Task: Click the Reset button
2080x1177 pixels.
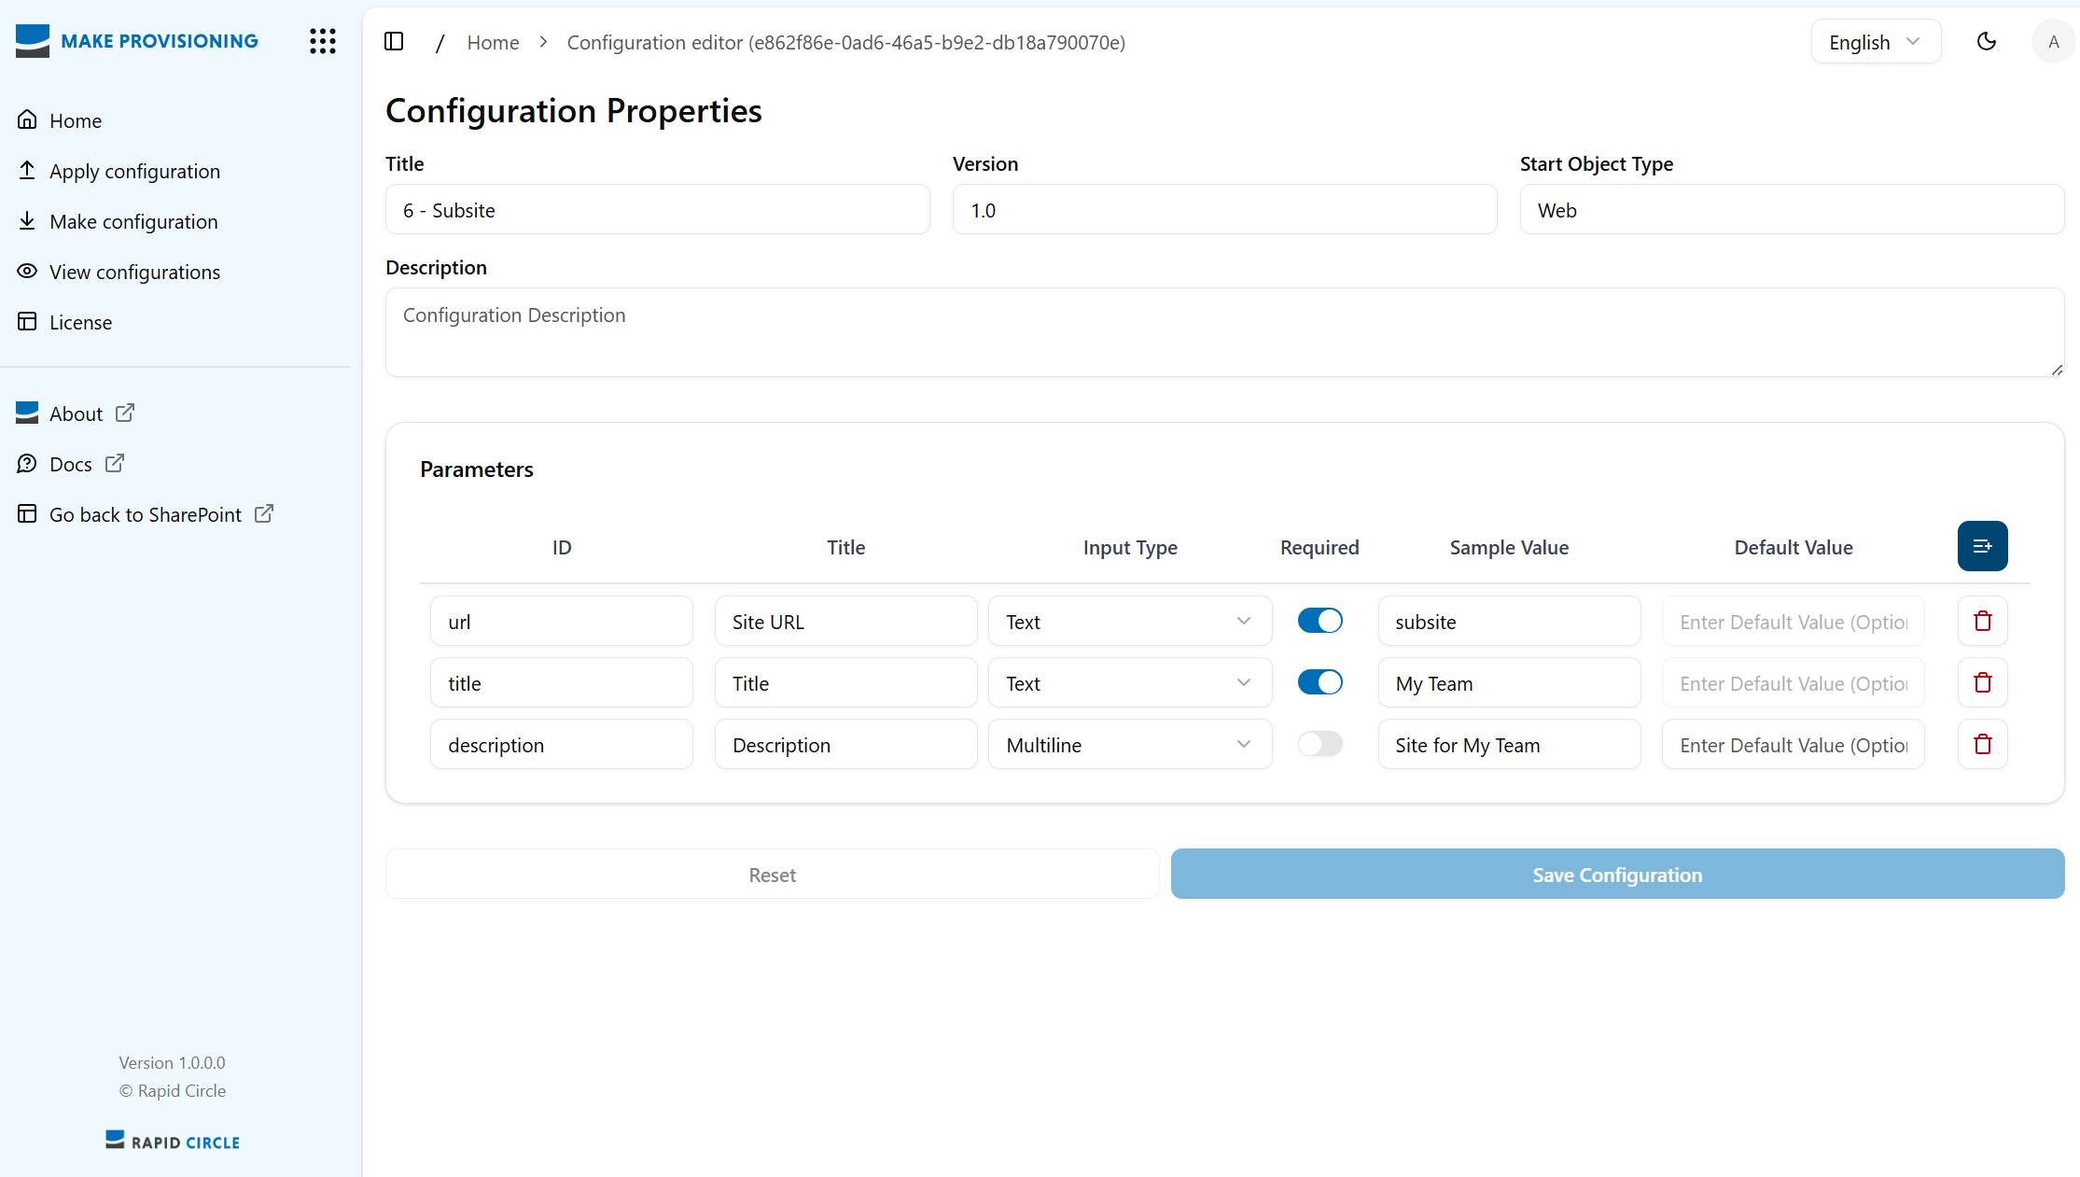Action: 772,875
